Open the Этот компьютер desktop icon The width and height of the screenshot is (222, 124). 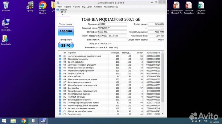6,25
